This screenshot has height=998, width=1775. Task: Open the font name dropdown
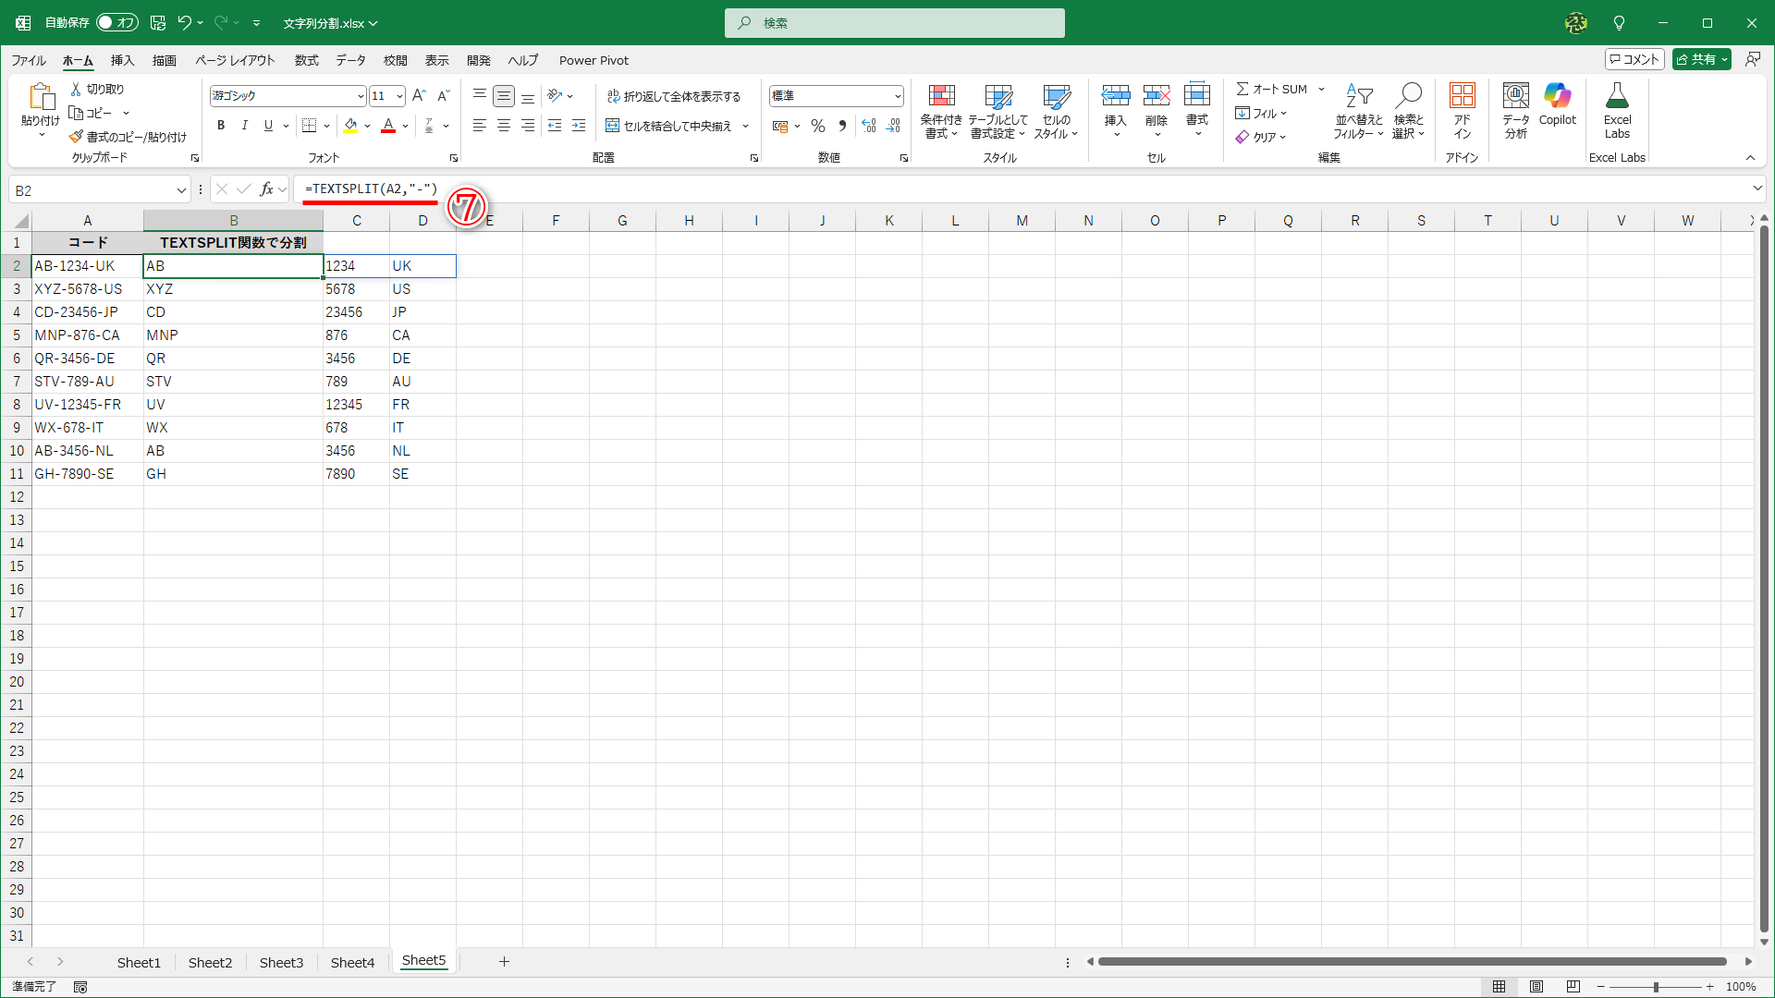point(361,95)
